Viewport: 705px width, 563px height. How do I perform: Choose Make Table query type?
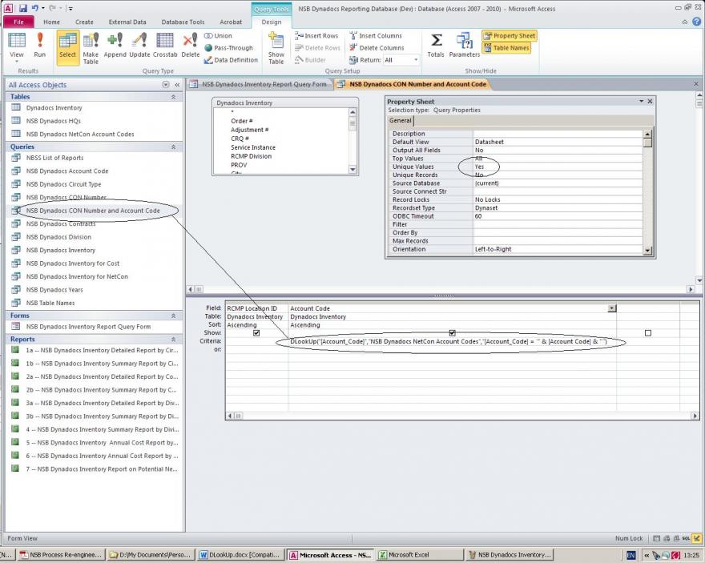(91, 48)
